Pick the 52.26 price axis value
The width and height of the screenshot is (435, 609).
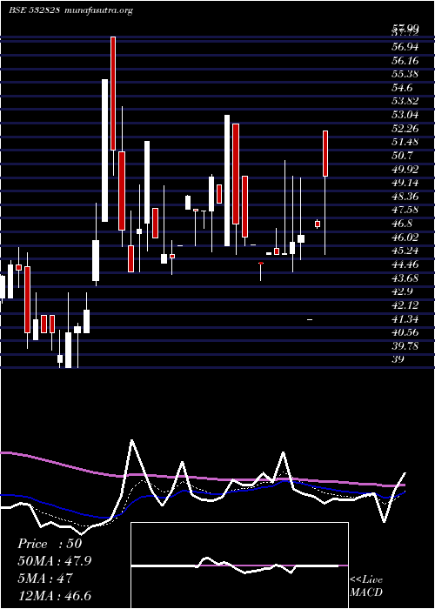click(405, 128)
